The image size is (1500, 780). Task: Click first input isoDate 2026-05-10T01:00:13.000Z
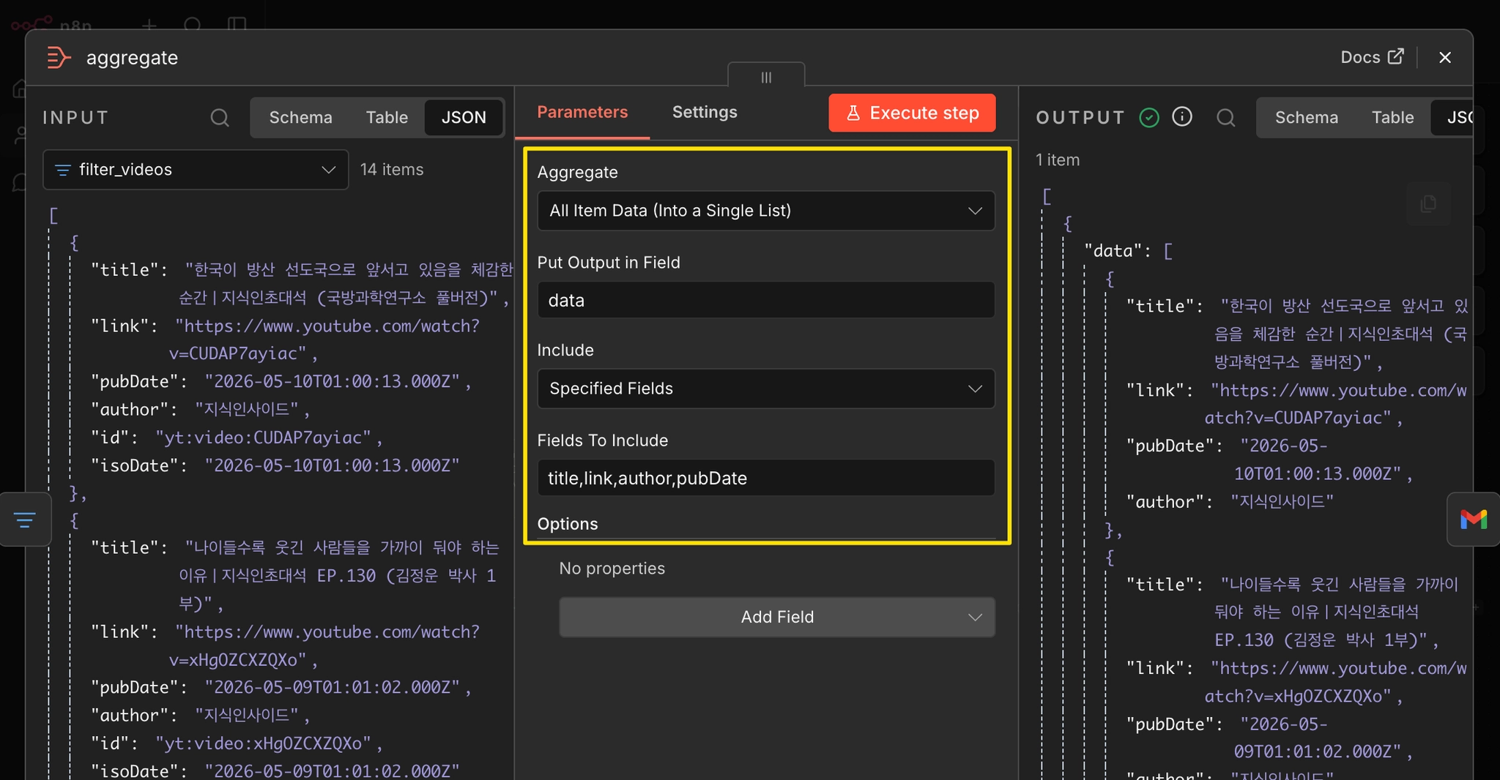pos(332,465)
